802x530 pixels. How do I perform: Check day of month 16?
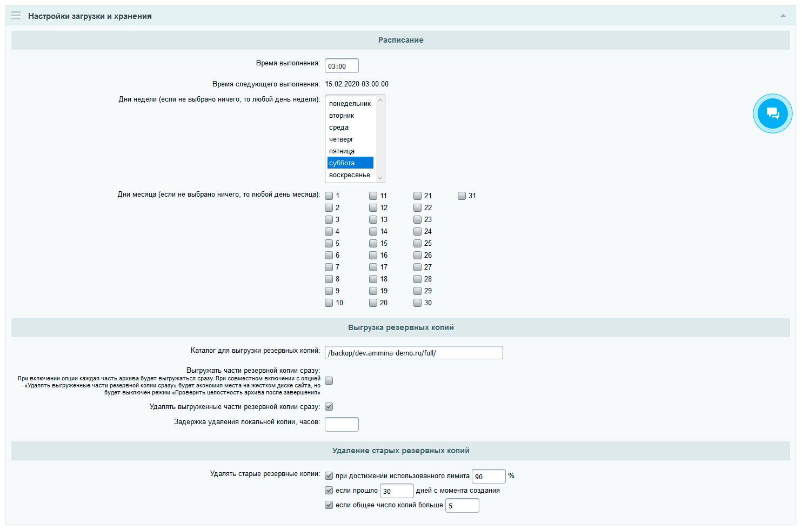[373, 255]
